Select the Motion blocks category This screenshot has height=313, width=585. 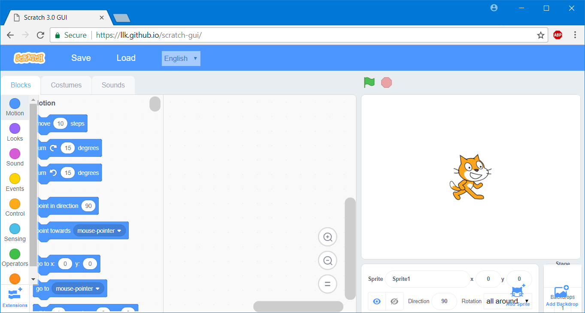(x=15, y=106)
